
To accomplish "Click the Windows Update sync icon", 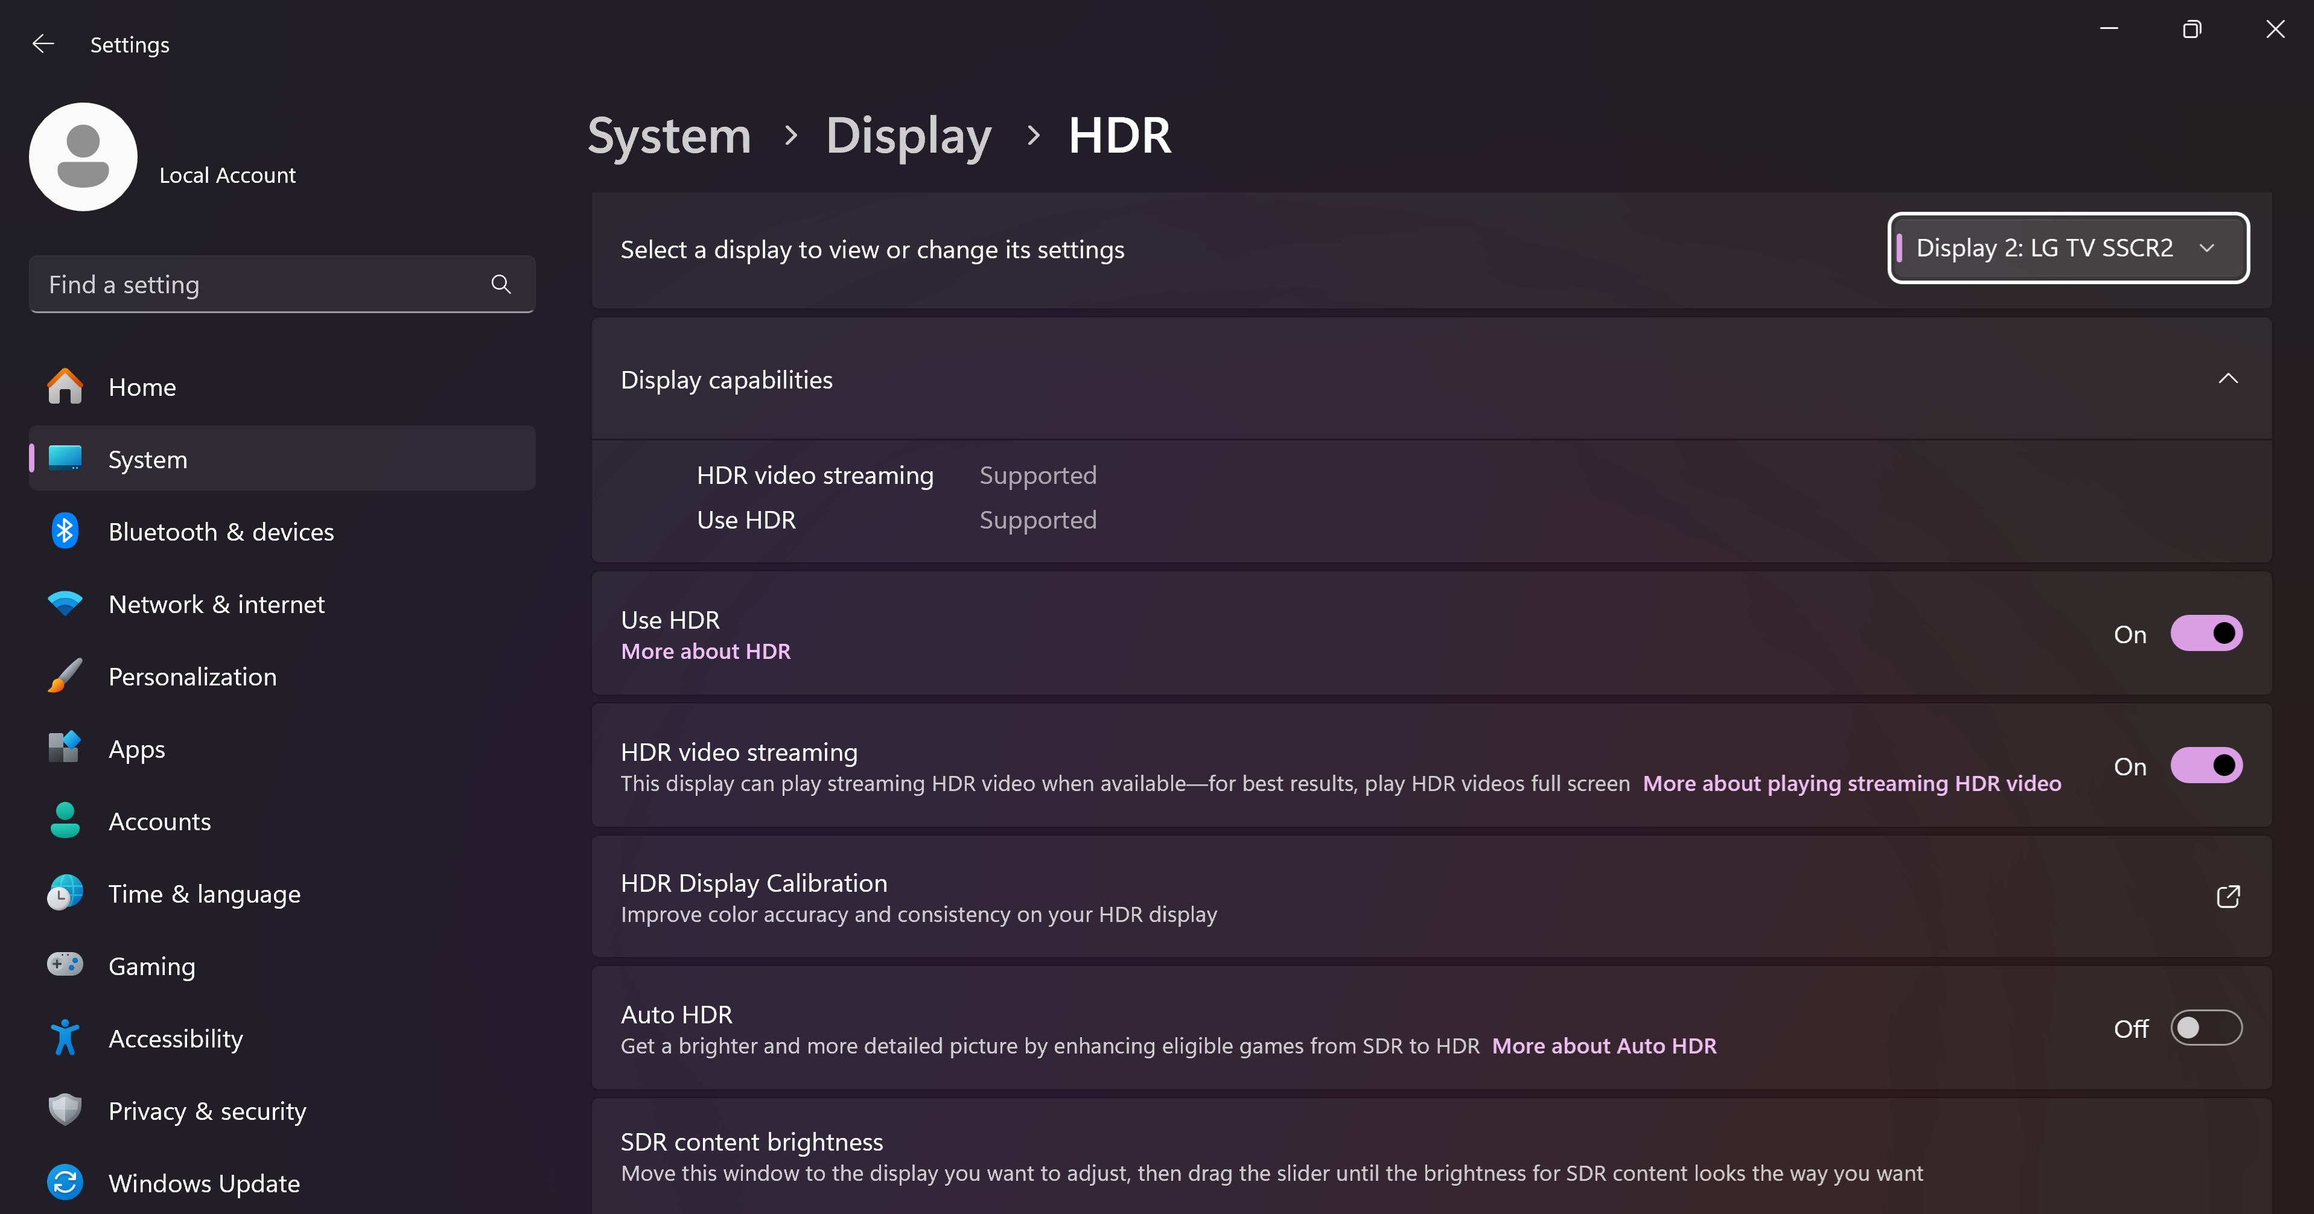I will click(x=65, y=1183).
